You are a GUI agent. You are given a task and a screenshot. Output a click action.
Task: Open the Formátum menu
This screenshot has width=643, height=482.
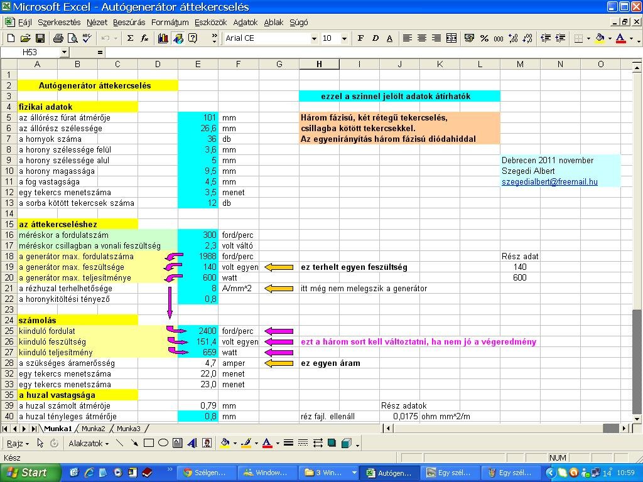pyautogui.click(x=170, y=23)
